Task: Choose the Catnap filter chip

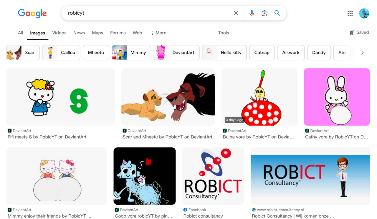Action: tap(262, 53)
